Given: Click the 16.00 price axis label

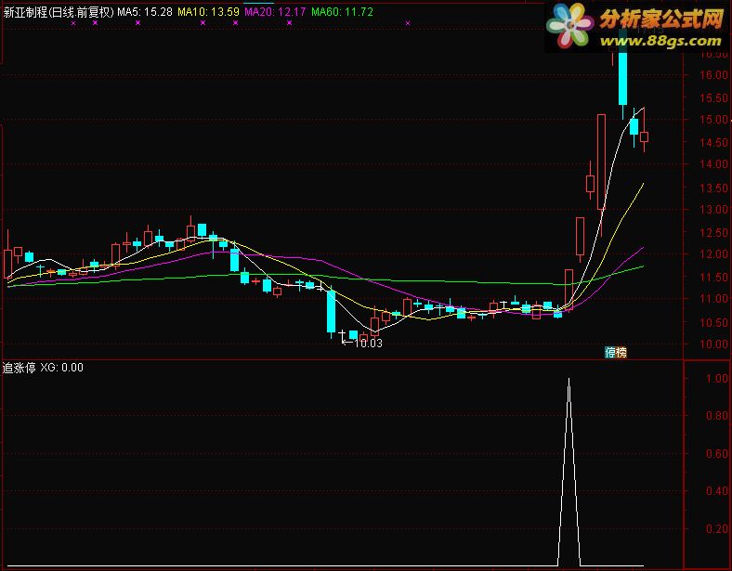Looking at the screenshot, I should (x=713, y=74).
